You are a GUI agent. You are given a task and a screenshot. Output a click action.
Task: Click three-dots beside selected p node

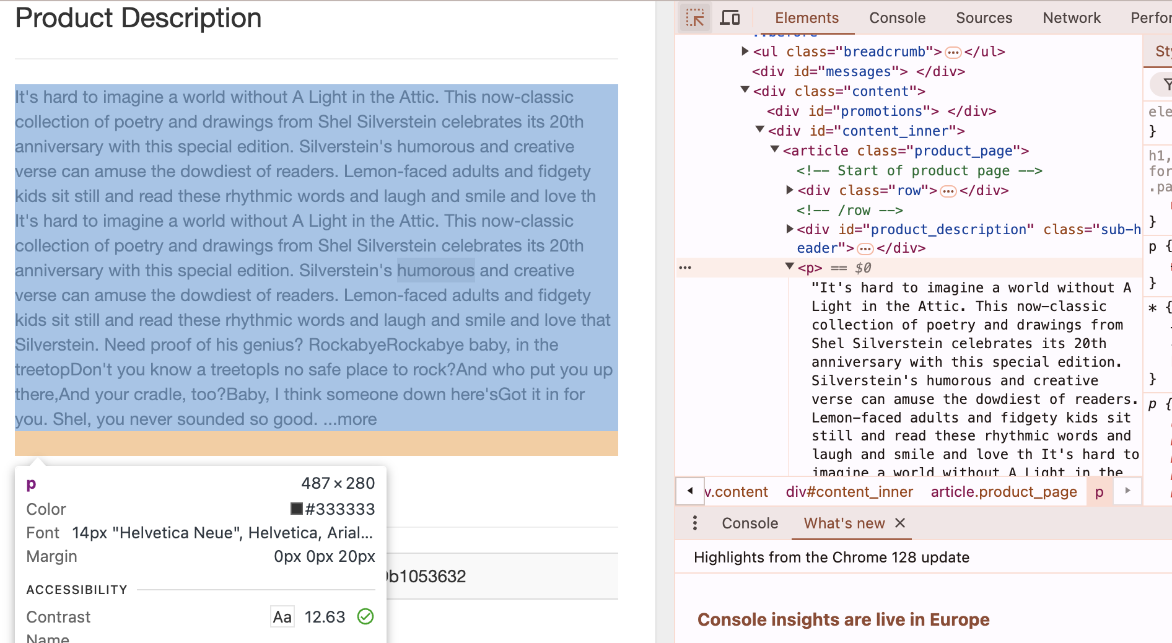click(685, 268)
